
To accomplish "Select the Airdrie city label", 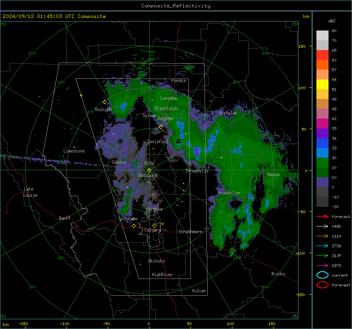I will (x=154, y=209).
